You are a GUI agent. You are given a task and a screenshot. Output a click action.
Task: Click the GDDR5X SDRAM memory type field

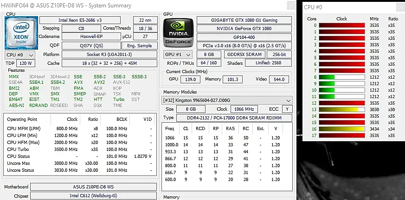point(244,54)
